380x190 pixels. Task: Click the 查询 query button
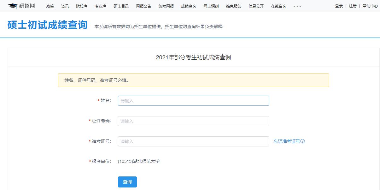[127, 182]
